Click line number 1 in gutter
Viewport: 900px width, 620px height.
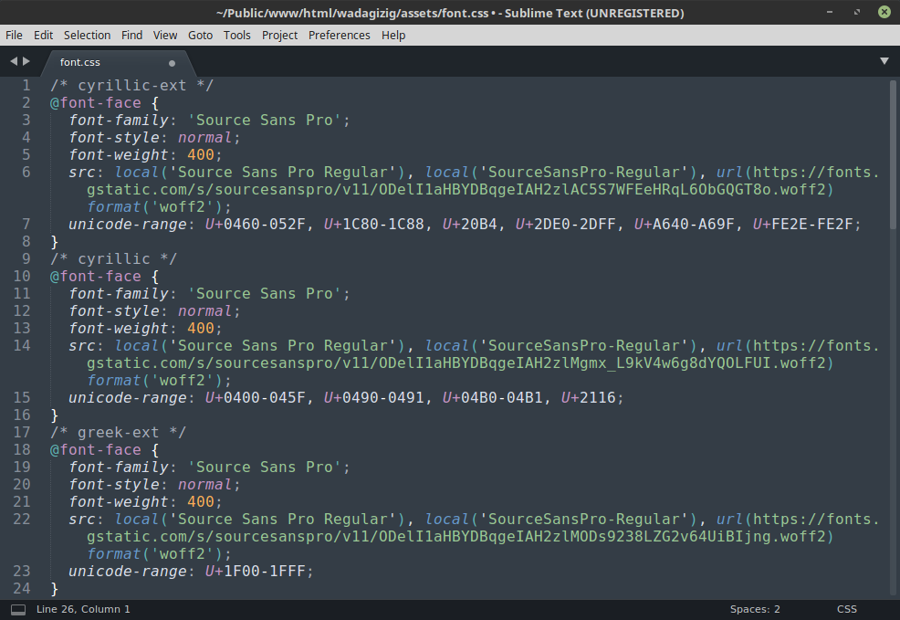click(x=26, y=86)
